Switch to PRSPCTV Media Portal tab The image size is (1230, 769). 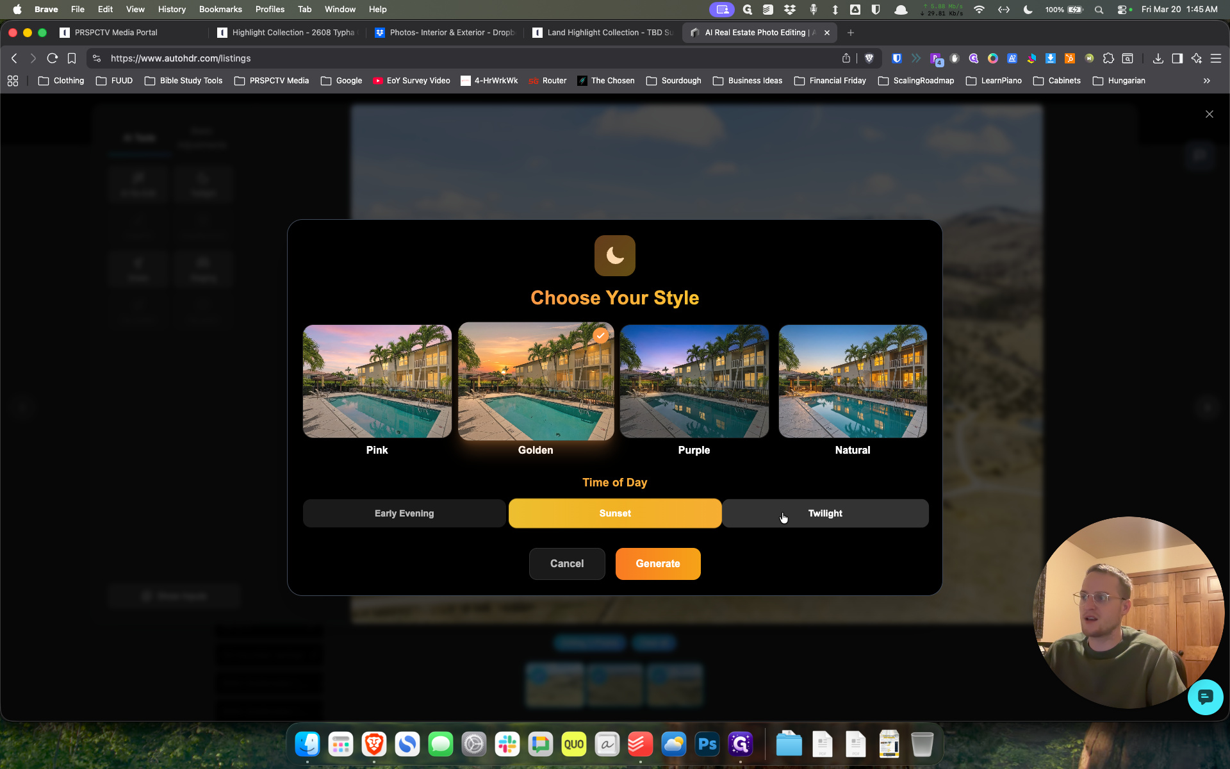point(116,33)
